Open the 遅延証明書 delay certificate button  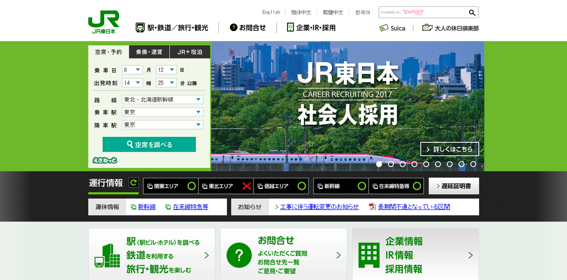454,186
